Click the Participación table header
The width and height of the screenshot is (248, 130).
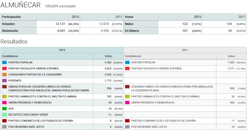(11, 17)
